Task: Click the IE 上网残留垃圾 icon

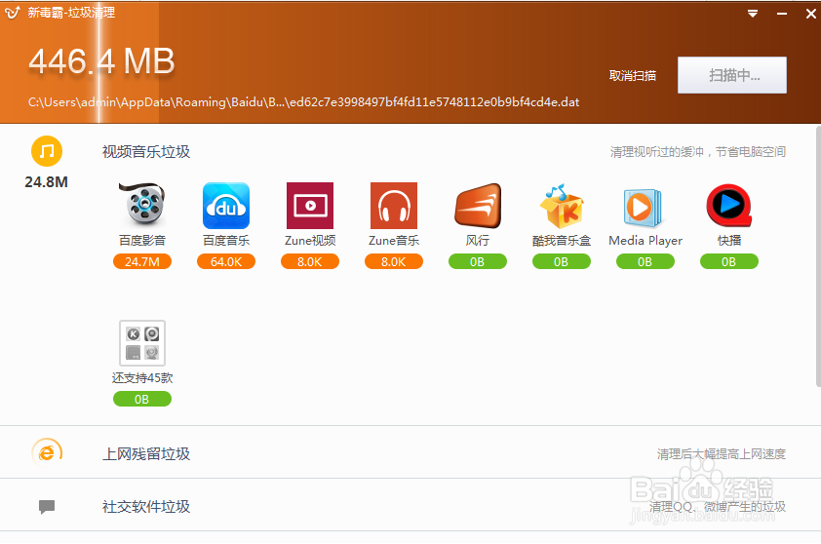Action: (47, 452)
